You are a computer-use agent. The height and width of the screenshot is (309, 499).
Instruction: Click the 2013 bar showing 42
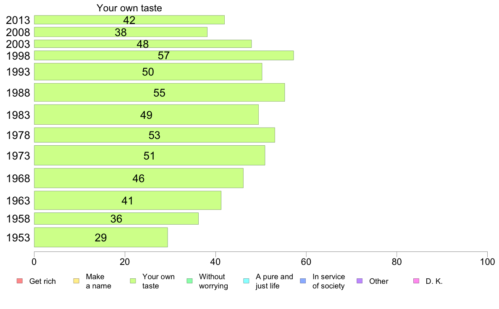tap(129, 20)
